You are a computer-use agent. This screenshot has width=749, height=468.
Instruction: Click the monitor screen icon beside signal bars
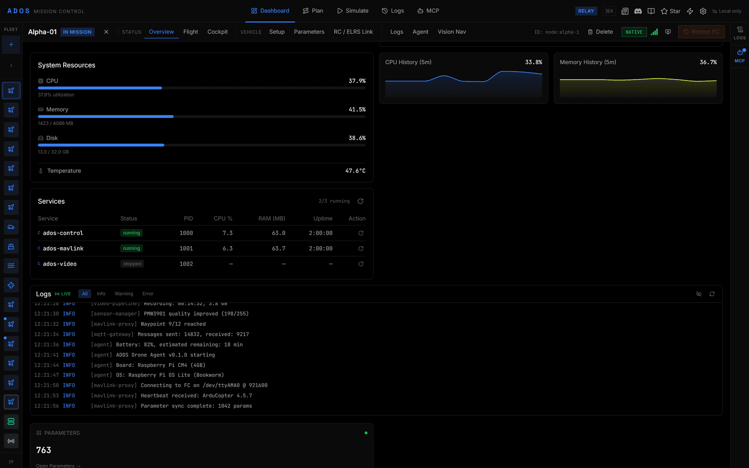coord(668,32)
